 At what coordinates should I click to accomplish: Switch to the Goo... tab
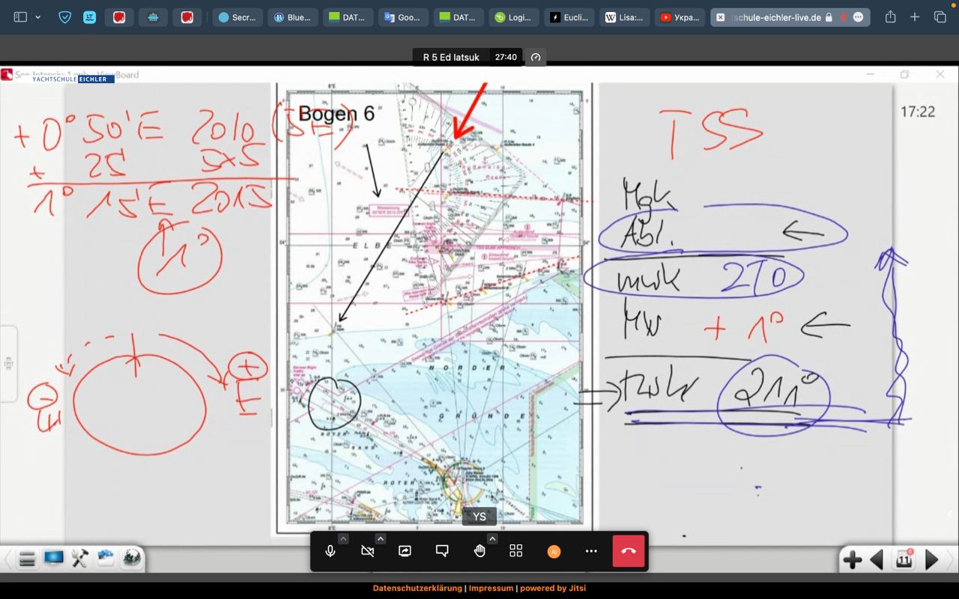[404, 17]
